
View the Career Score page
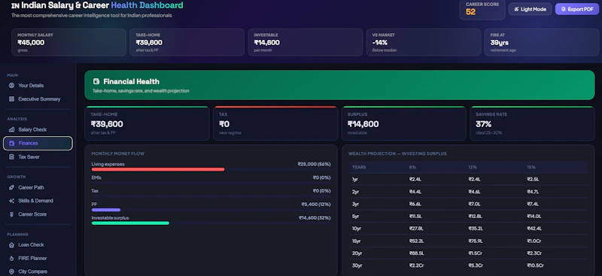point(38,214)
